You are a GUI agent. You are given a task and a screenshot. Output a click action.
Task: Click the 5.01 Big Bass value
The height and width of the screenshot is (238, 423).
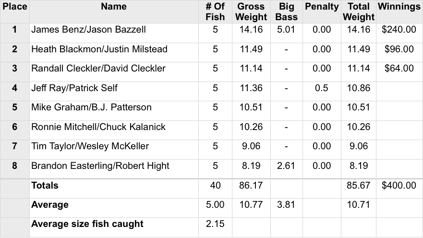click(287, 30)
